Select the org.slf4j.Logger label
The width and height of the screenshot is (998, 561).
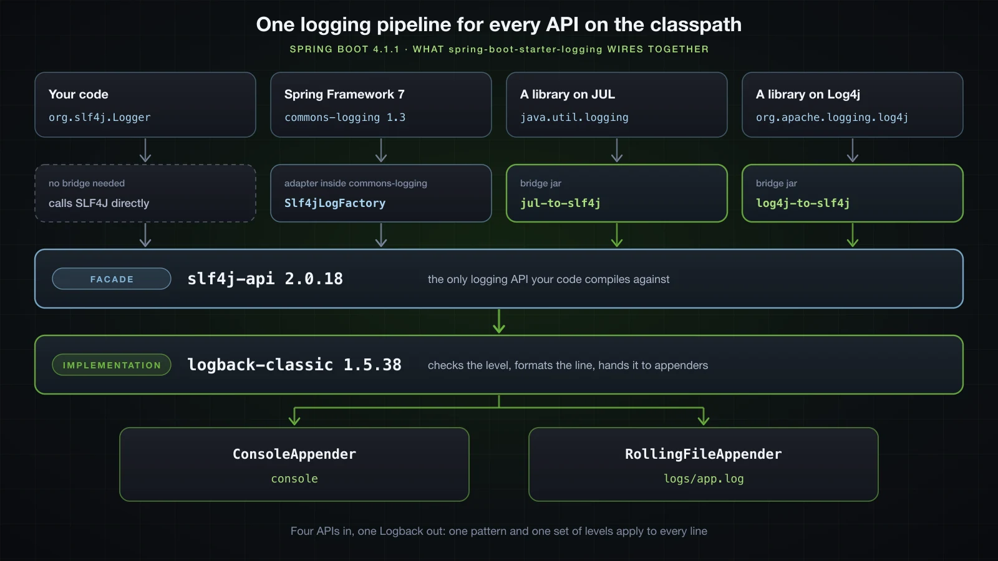tap(100, 117)
